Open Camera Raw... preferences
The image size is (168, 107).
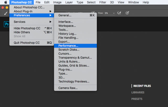click(75, 88)
